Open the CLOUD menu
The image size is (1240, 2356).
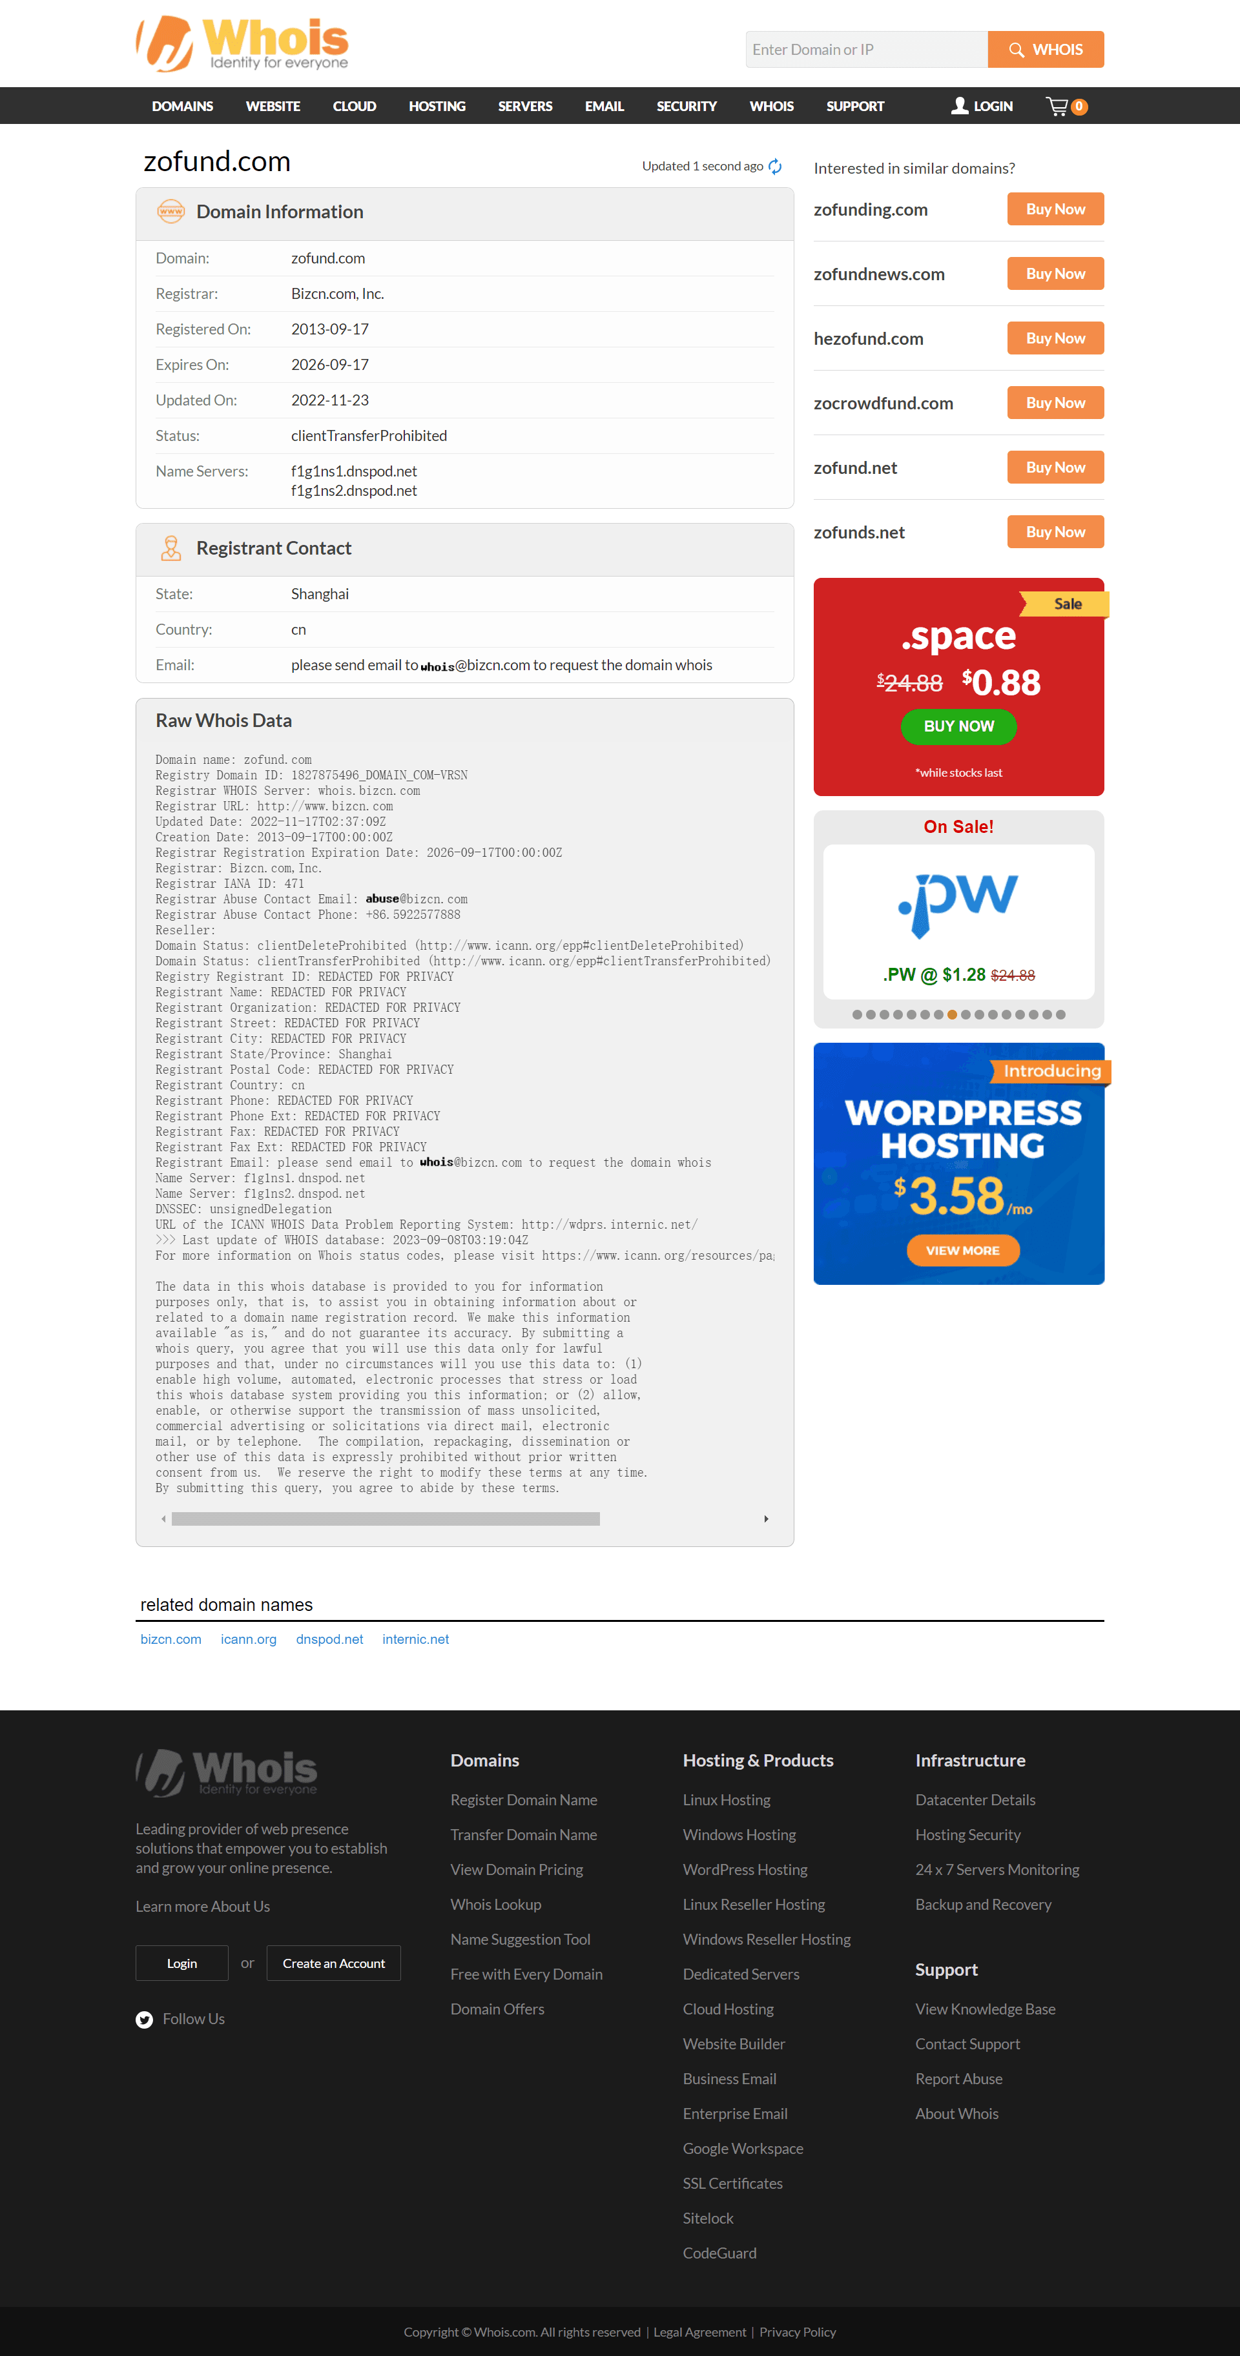coord(354,106)
